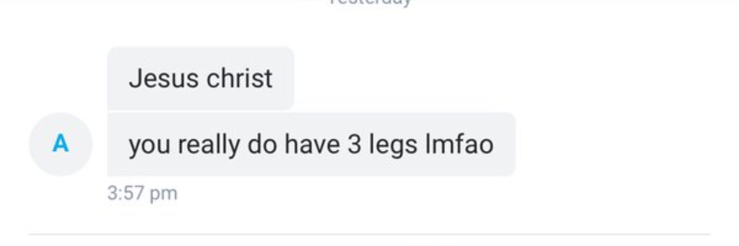The height and width of the screenshot is (246, 739).
Task: Open the sender's "A" avatar profile
Action: [61, 144]
